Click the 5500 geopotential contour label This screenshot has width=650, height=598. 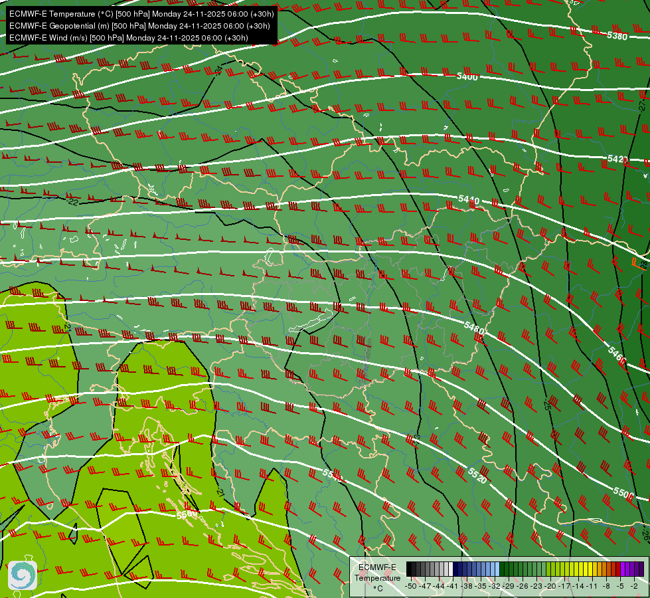(x=623, y=493)
